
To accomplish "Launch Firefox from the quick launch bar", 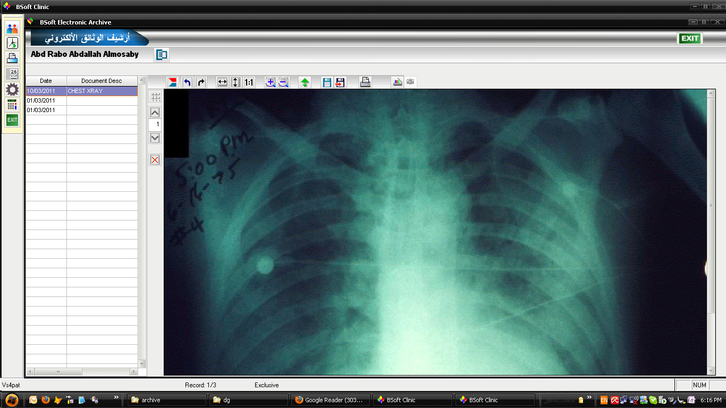I will click(45, 399).
